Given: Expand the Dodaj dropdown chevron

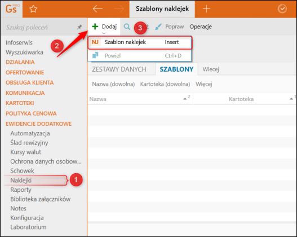Looking at the screenshot, I should click(x=104, y=33).
